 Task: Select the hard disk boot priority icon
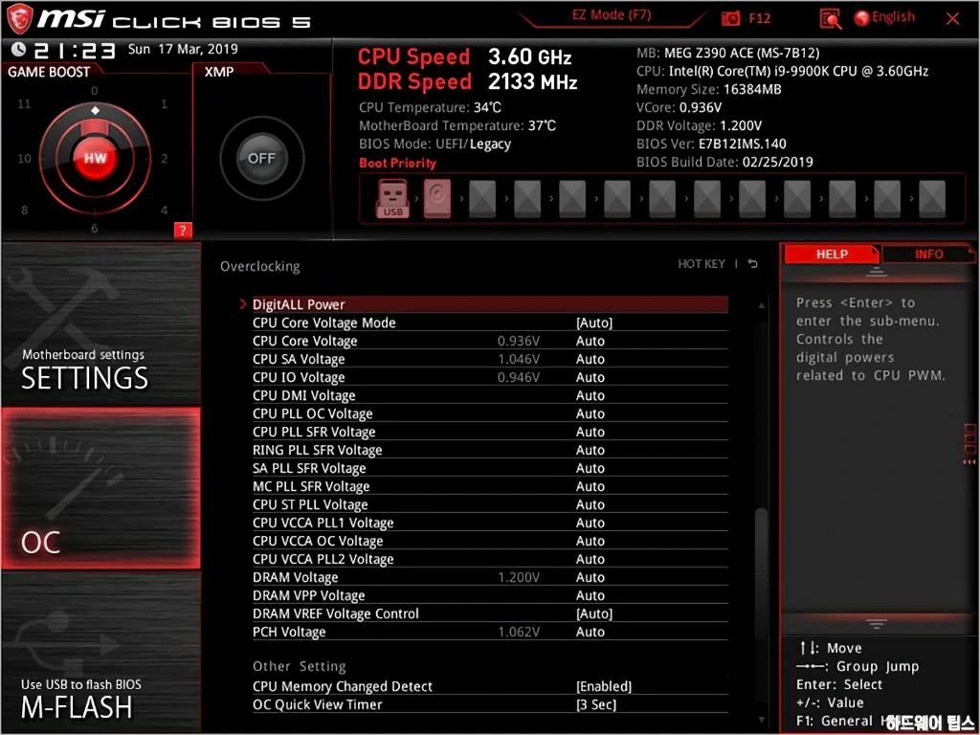pyautogui.click(x=437, y=199)
